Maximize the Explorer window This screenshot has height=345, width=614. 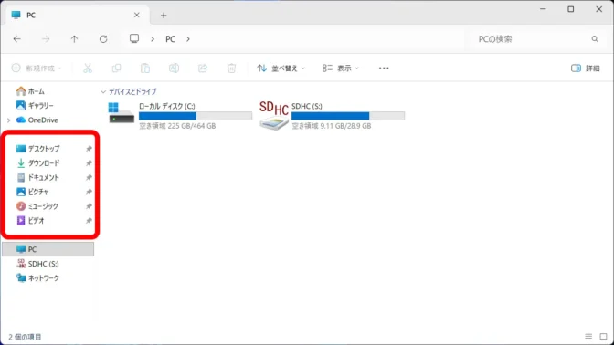point(571,9)
